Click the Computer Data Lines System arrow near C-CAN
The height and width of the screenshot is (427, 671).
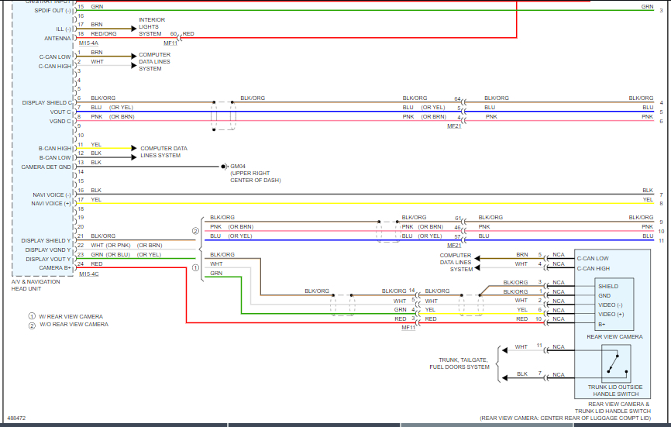pos(134,56)
